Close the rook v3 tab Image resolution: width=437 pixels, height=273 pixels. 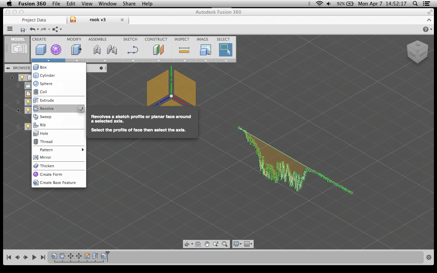pyautogui.click(x=122, y=20)
